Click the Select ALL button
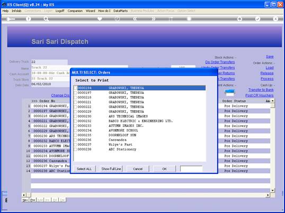The height and width of the screenshot is (213, 285). 84,169
